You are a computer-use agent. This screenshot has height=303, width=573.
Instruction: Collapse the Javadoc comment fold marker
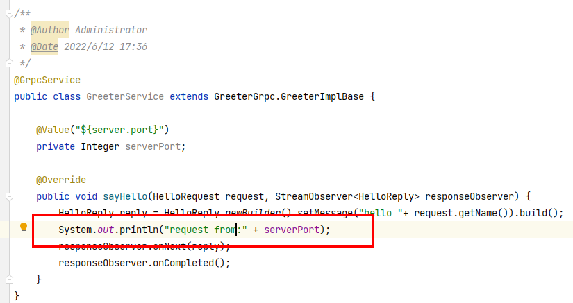[x=10, y=14]
